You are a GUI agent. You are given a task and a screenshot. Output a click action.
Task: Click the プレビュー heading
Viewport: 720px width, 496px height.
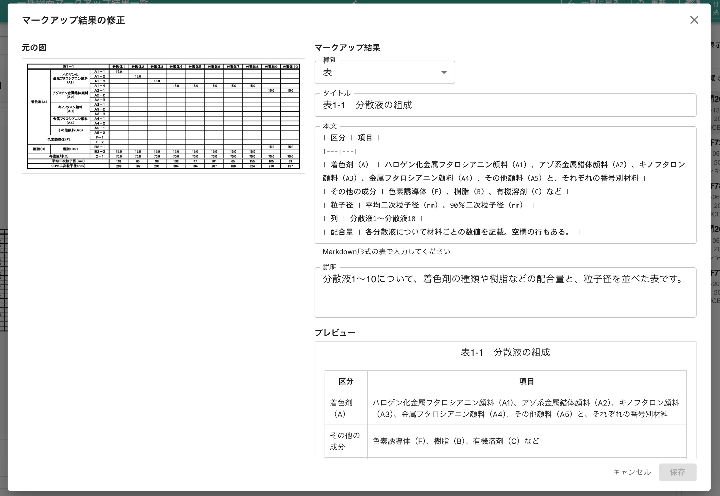pyautogui.click(x=335, y=333)
